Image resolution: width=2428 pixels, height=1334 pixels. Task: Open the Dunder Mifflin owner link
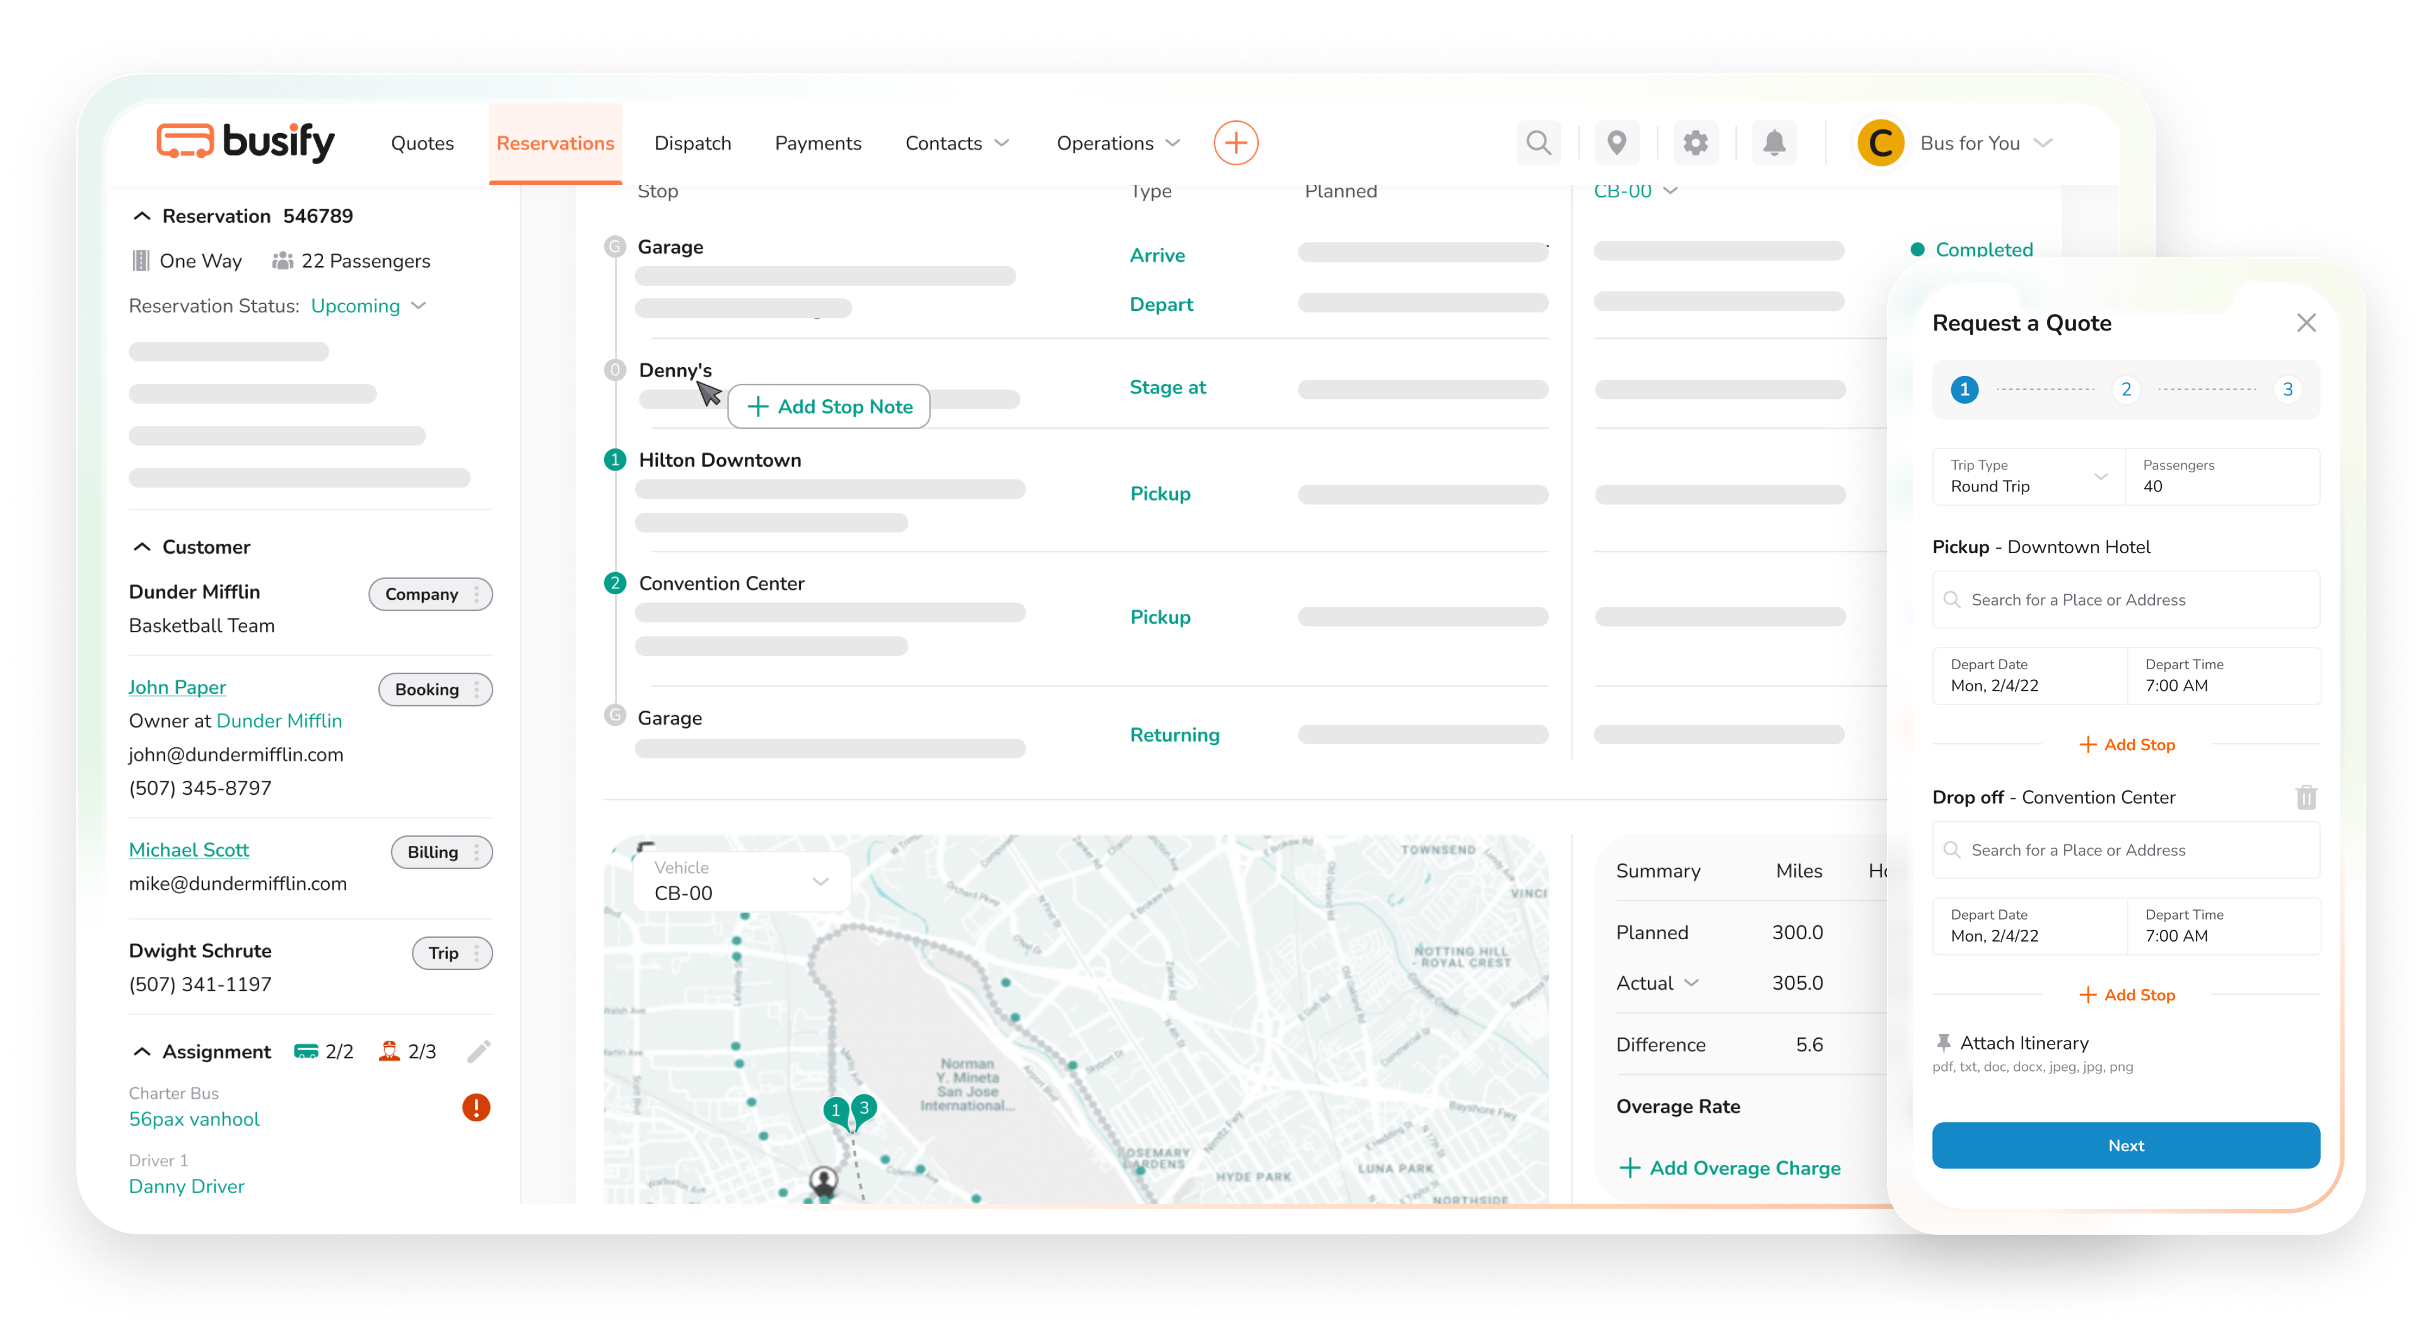[279, 720]
